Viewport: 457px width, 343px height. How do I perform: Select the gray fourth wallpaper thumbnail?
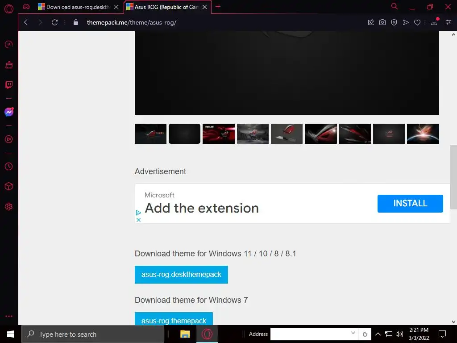(x=253, y=134)
